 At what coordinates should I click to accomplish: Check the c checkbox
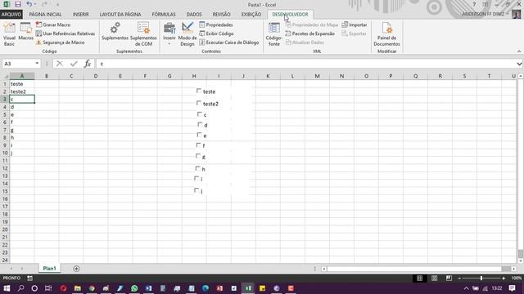[200, 114]
